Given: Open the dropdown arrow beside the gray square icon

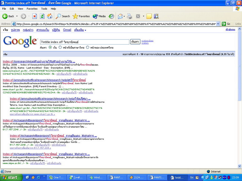Looking at the screenshot, I should 143,16.
